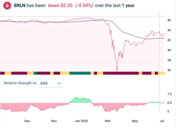
Task: Click the long teal segment in the color band
Action: [x=80, y=73]
